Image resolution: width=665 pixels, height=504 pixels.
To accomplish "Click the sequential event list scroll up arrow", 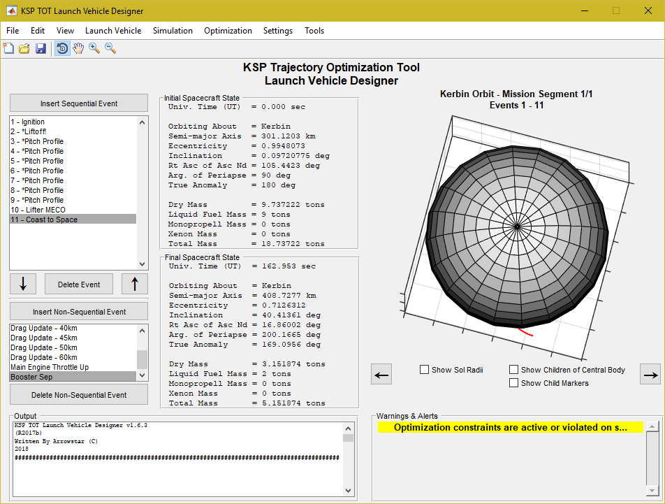I will coord(142,122).
